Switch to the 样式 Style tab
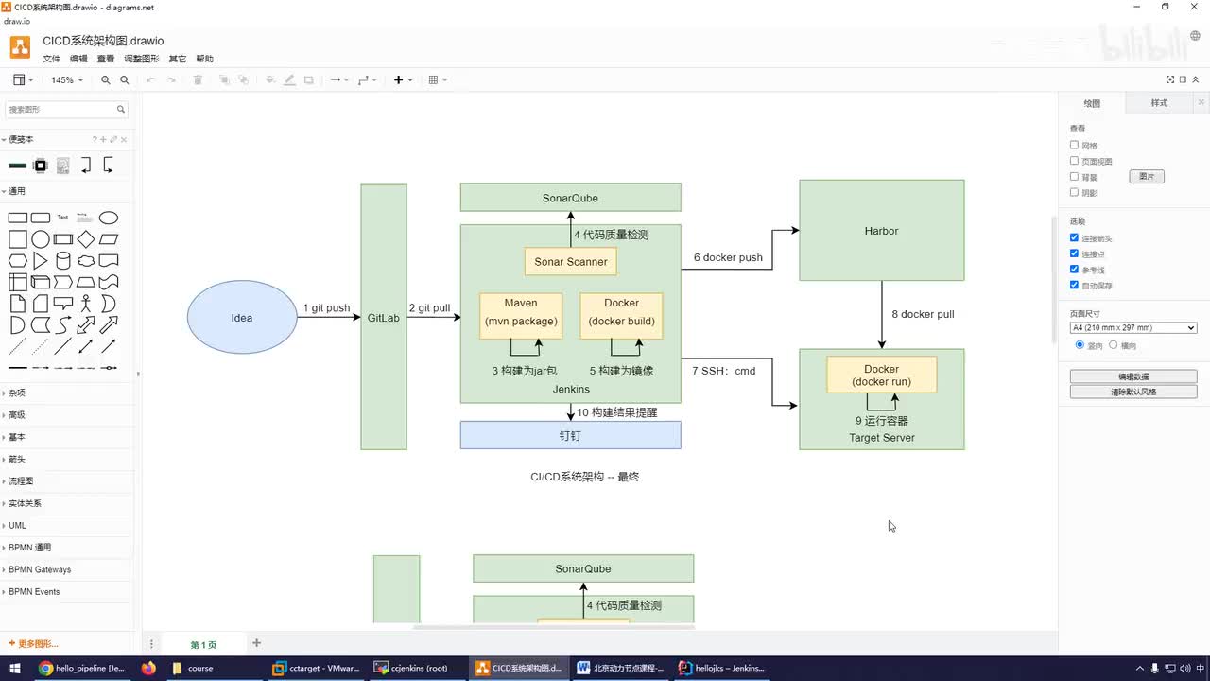 [x=1159, y=103]
